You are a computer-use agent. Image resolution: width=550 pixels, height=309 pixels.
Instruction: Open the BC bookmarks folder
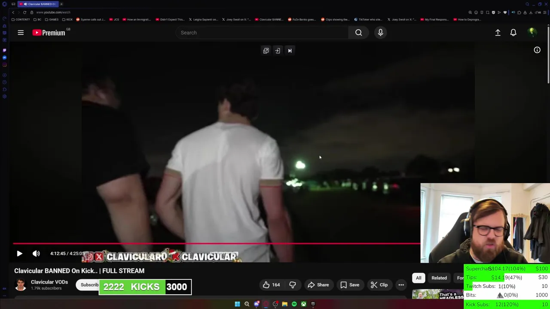(x=37, y=19)
